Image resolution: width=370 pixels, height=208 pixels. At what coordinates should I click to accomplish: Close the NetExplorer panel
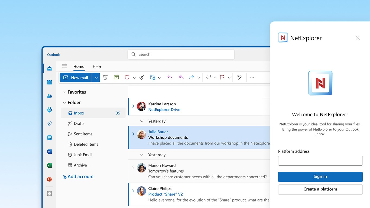click(358, 38)
